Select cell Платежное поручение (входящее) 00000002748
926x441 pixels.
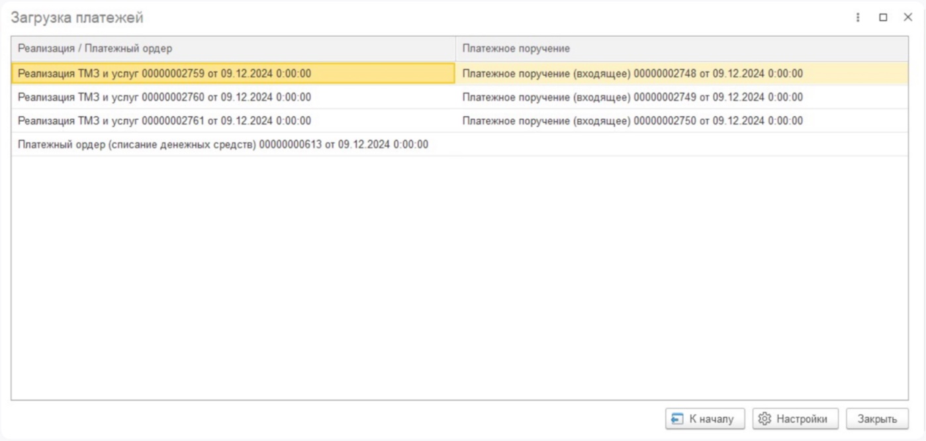point(682,73)
